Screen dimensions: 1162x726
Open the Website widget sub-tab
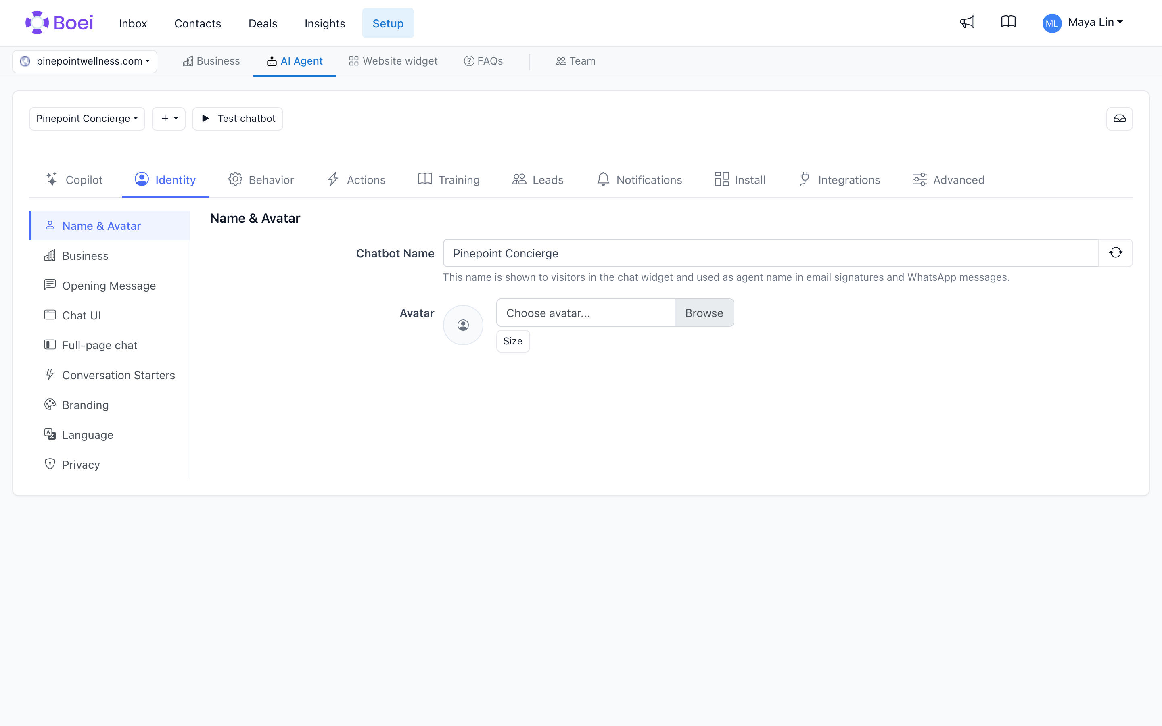[x=393, y=61]
